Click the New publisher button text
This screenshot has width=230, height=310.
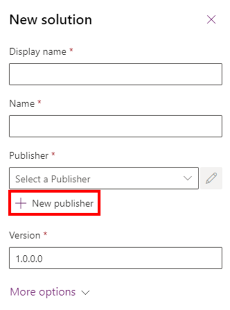click(63, 203)
